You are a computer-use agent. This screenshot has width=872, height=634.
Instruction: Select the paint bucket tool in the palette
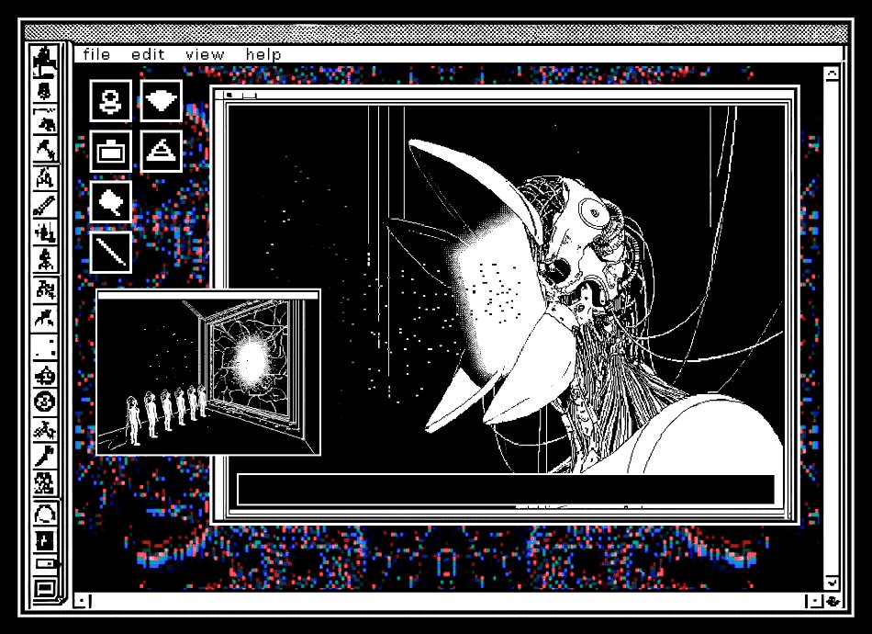(x=111, y=201)
